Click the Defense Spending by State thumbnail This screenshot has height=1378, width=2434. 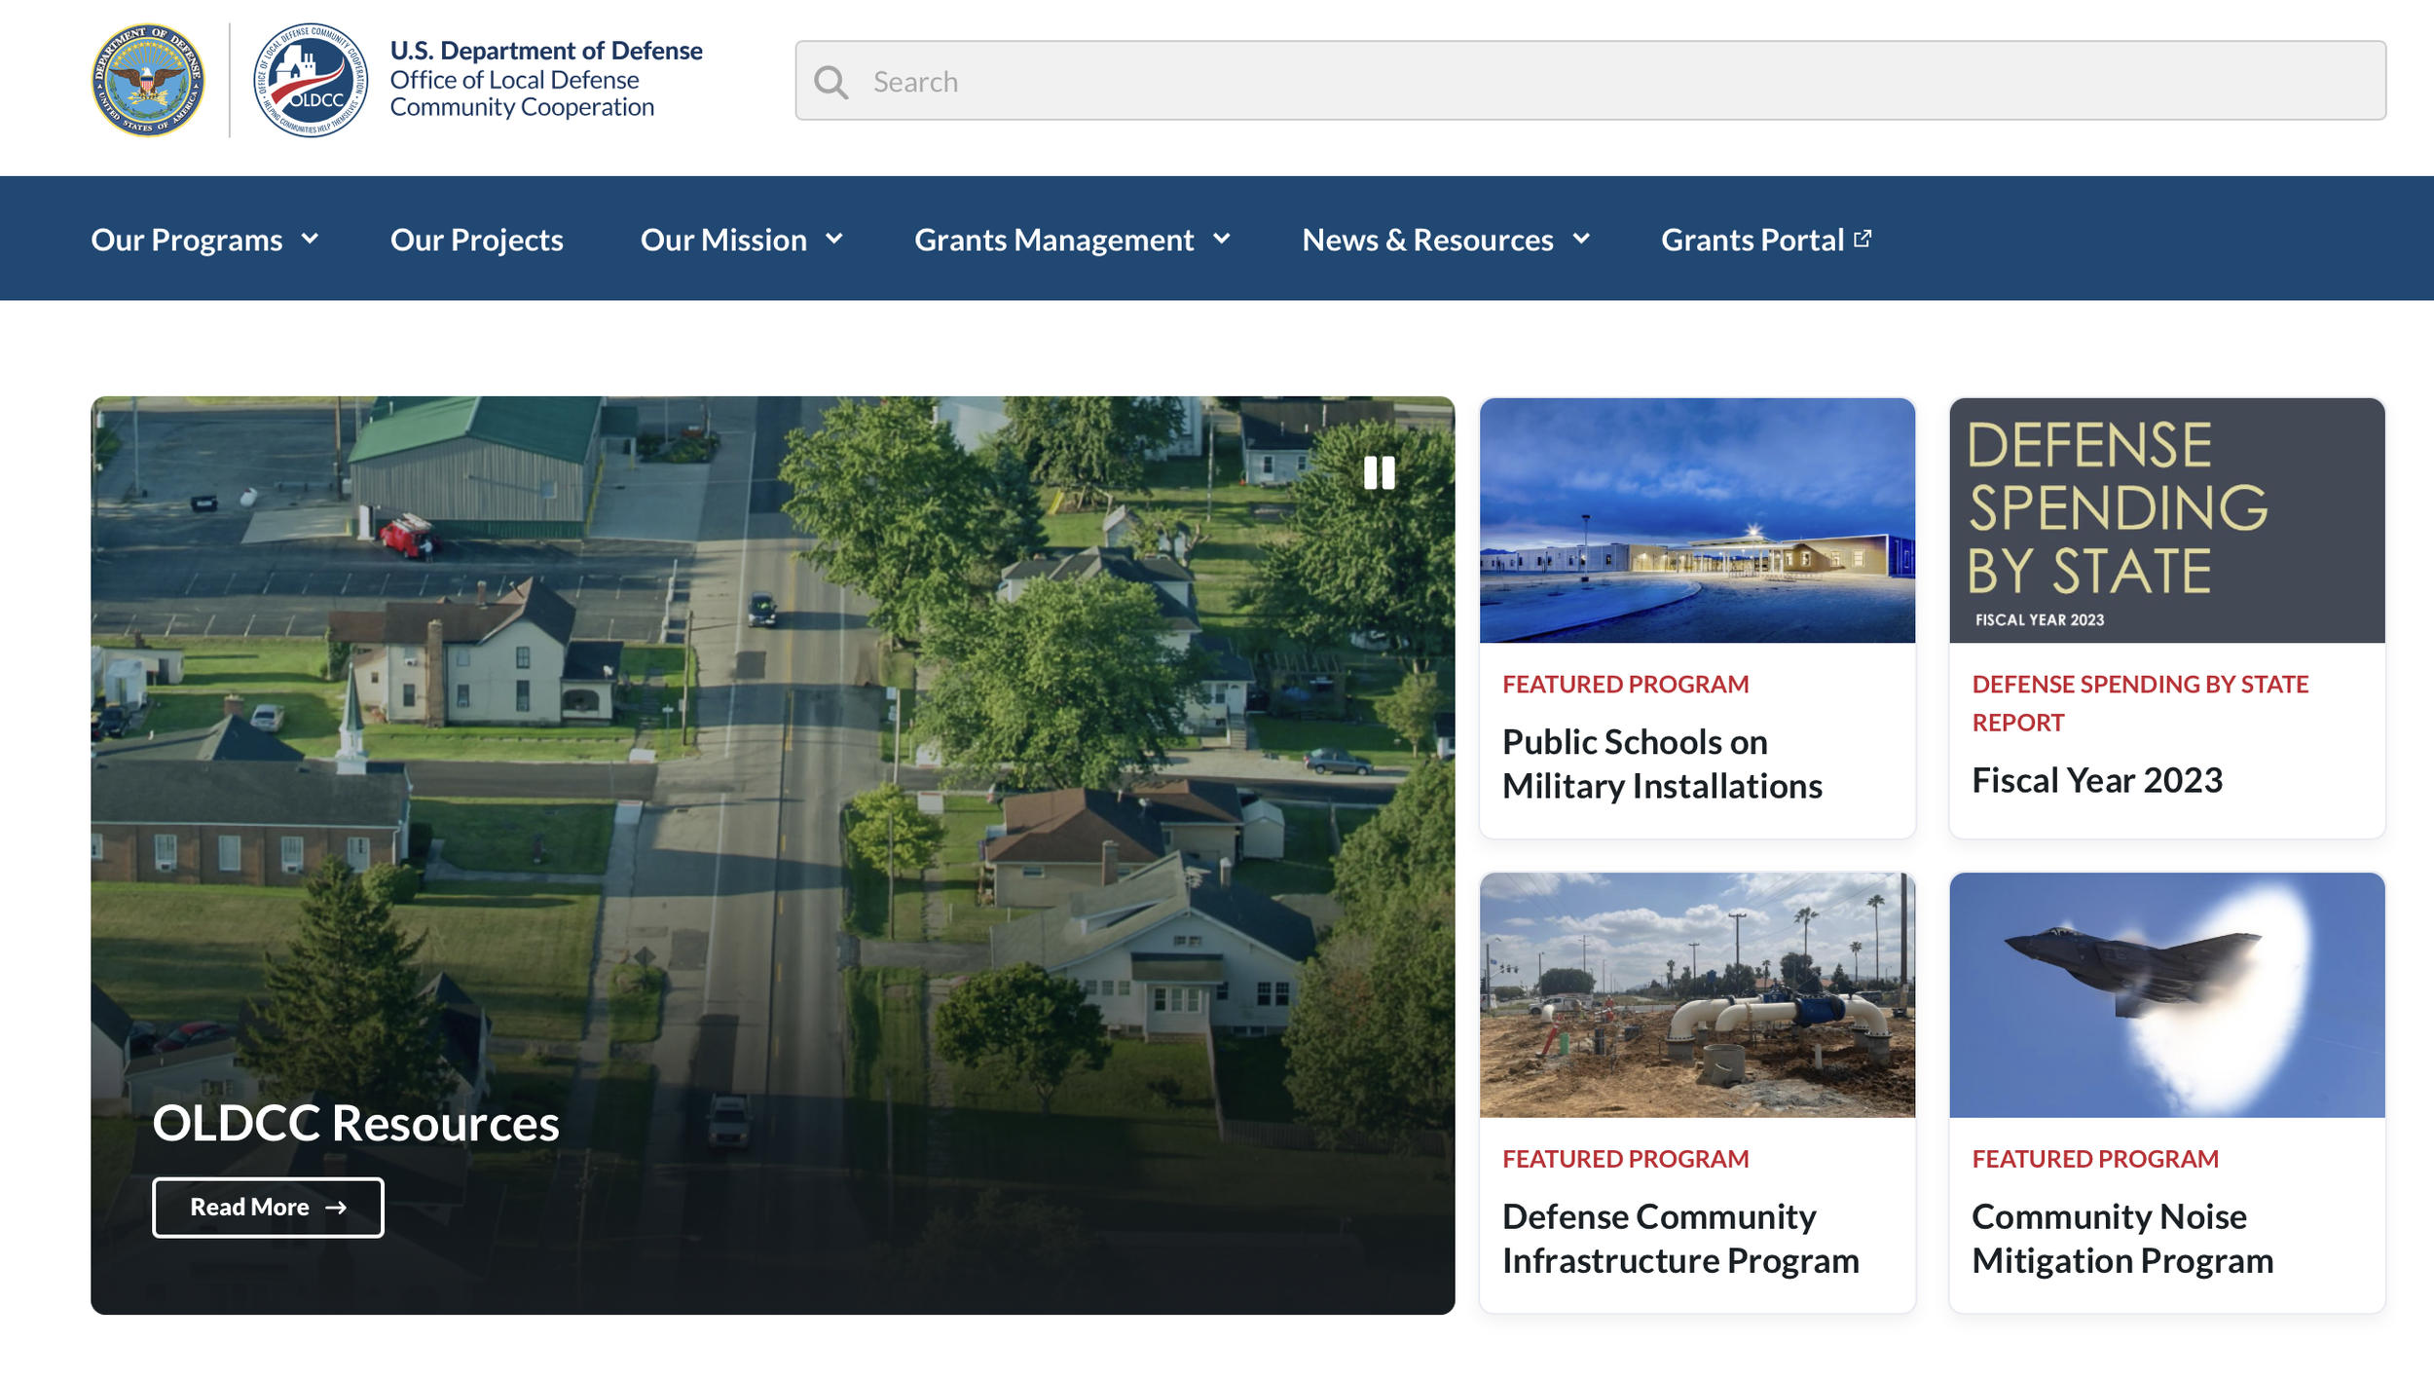tap(2166, 520)
